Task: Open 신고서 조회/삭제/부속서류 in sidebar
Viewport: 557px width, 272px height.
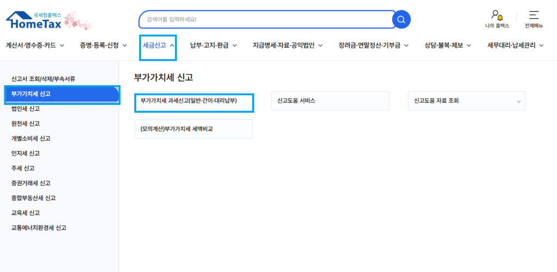Action: coord(44,79)
